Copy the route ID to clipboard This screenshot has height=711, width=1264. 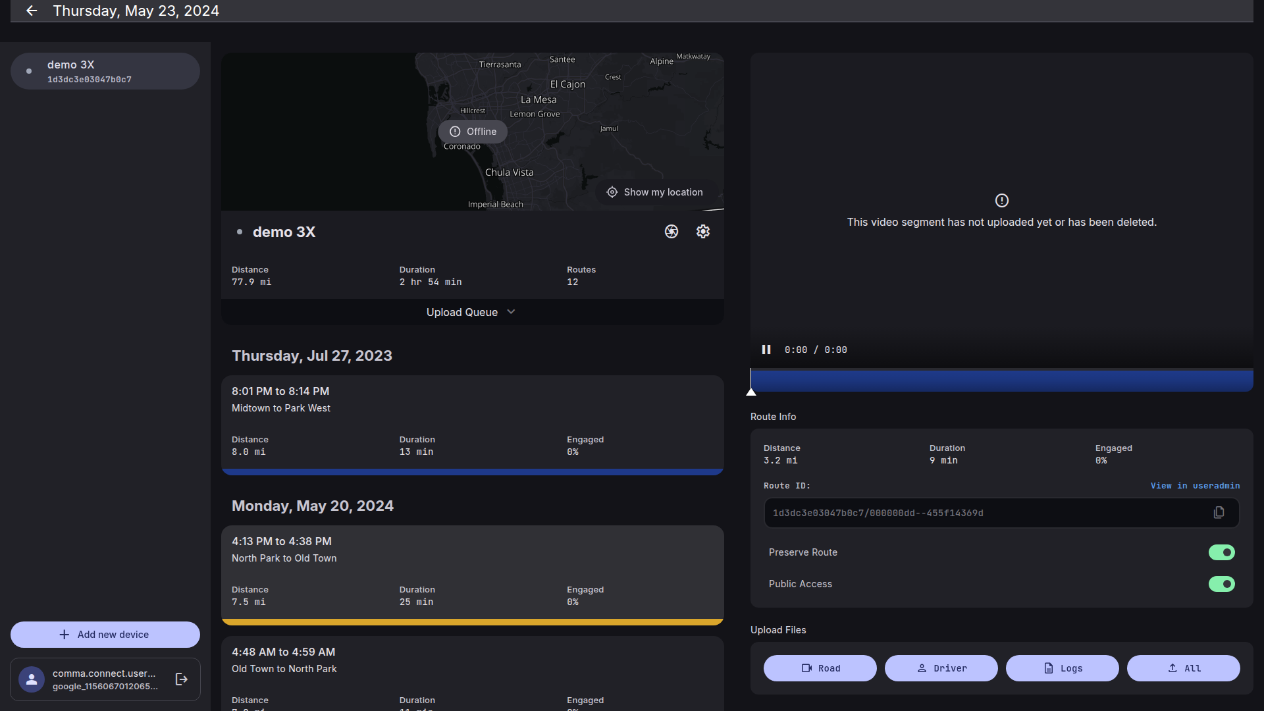pyautogui.click(x=1219, y=513)
